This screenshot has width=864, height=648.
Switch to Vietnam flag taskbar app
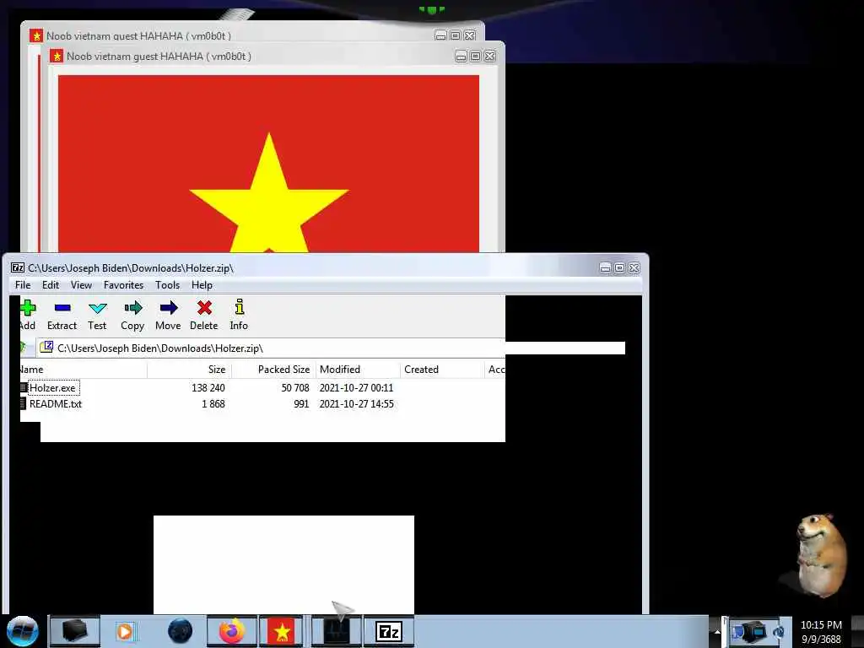click(x=282, y=631)
